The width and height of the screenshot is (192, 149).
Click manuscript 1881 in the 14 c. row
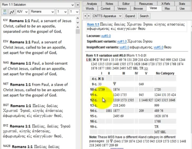109,111
